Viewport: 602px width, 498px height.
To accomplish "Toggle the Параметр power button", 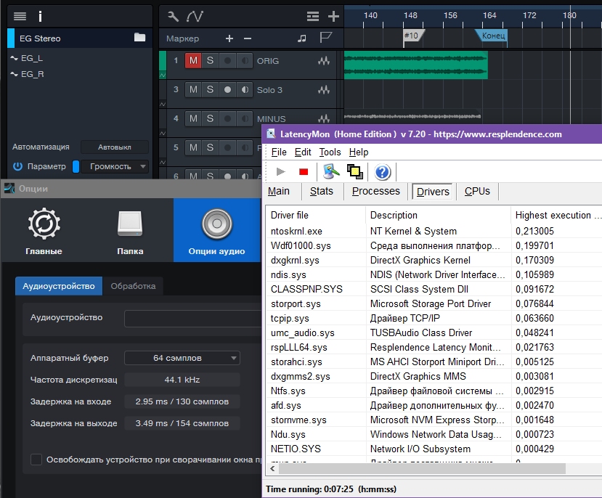I will point(17,166).
